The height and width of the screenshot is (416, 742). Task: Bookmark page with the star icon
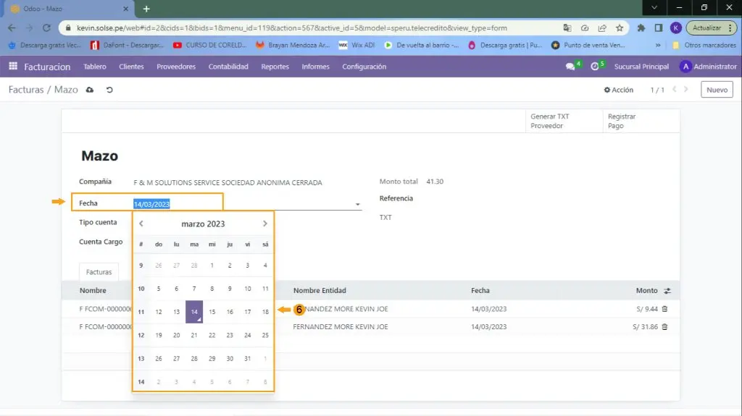point(620,28)
